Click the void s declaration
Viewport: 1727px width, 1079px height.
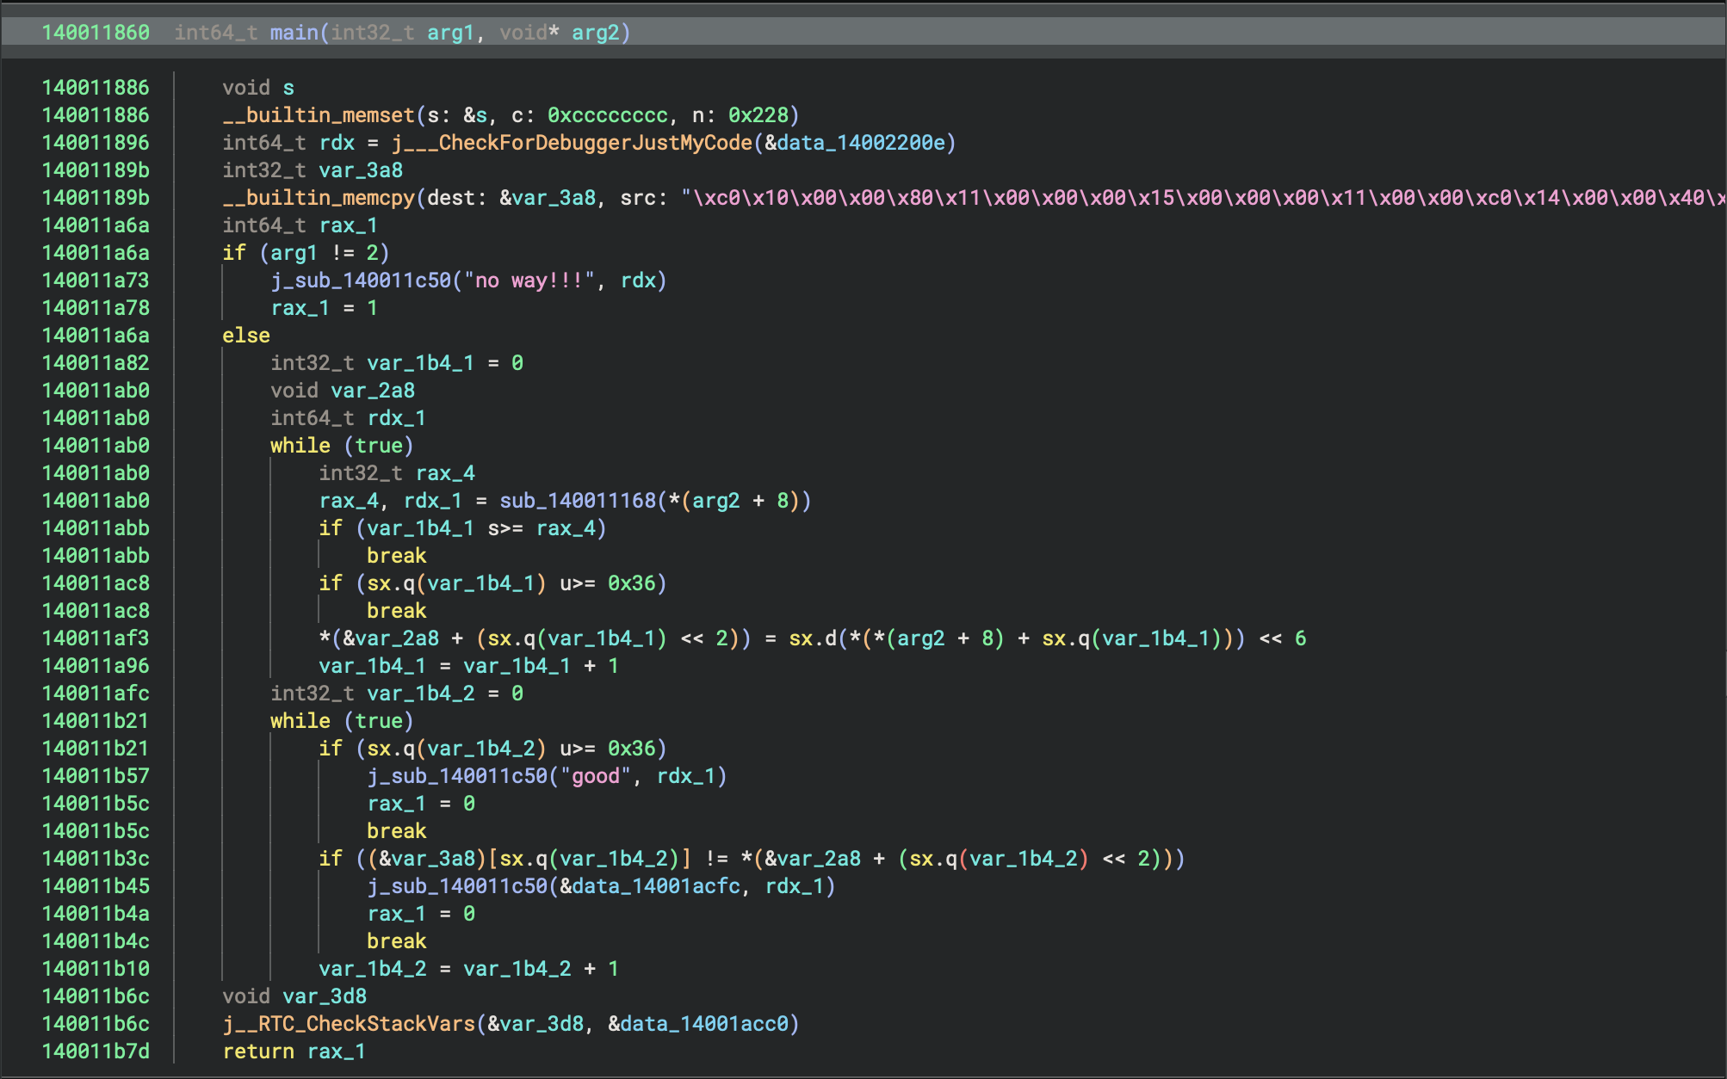click(x=258, y=88)
